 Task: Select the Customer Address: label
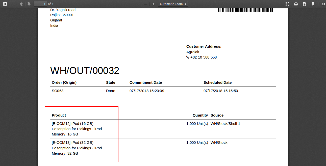[204, 46]
